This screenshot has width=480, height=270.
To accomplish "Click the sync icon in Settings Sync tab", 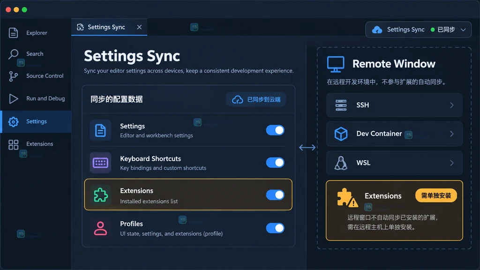I will pos(80,27).
